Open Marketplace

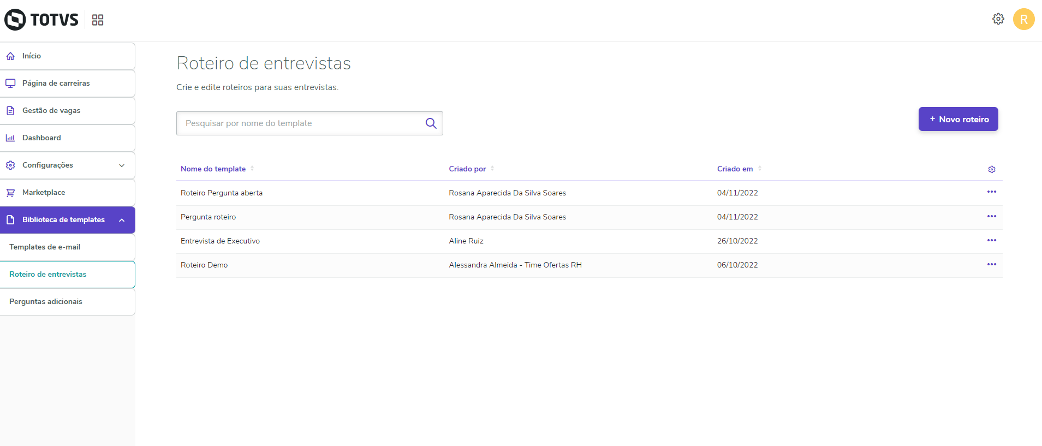68,193
